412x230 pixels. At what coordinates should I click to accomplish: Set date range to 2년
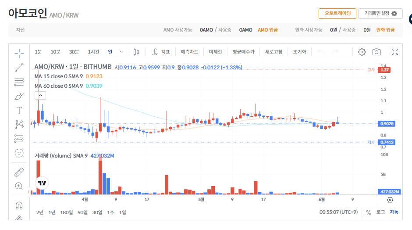tap(40, 212)
